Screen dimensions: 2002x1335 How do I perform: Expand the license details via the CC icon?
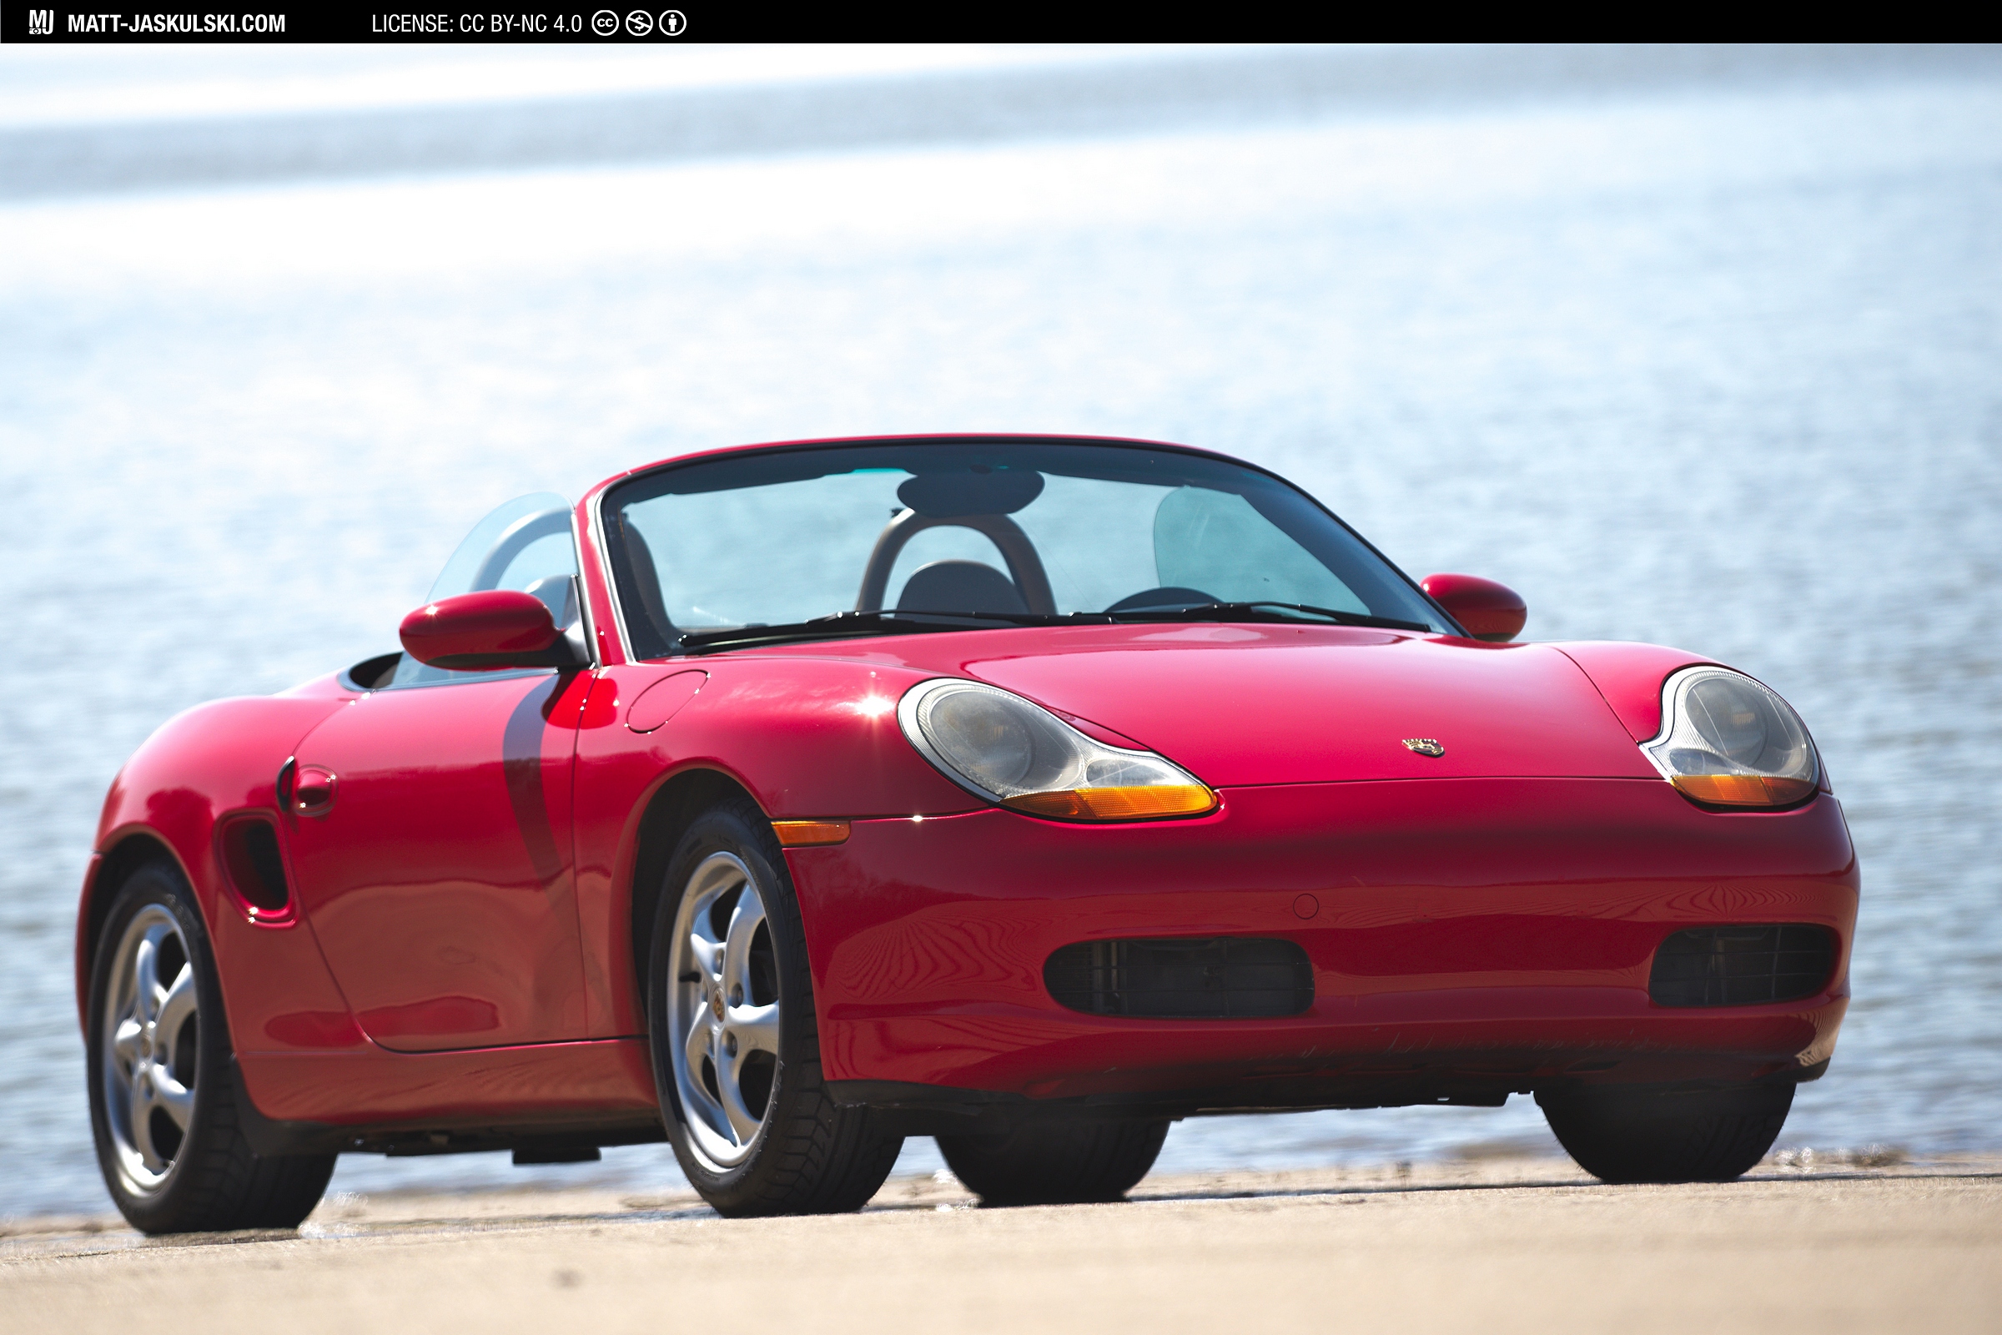coord(606,25)
